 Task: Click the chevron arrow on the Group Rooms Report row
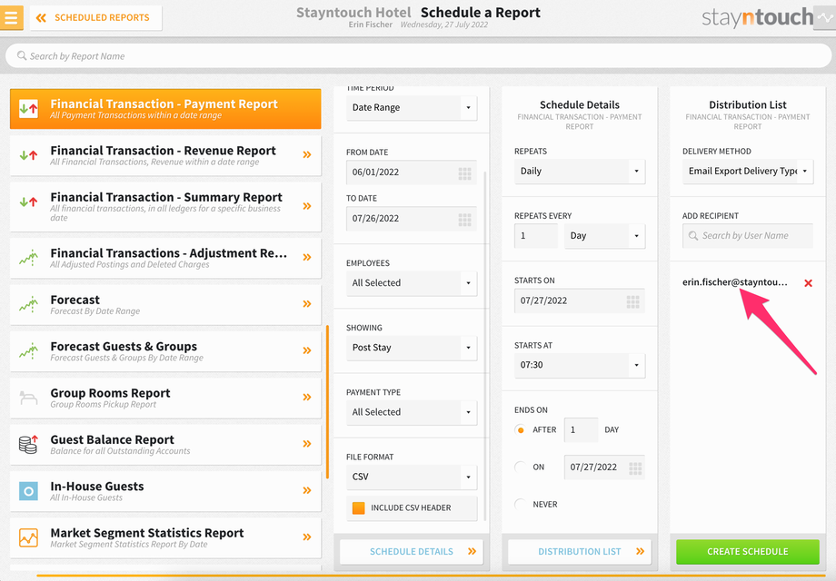click(307, 398)
